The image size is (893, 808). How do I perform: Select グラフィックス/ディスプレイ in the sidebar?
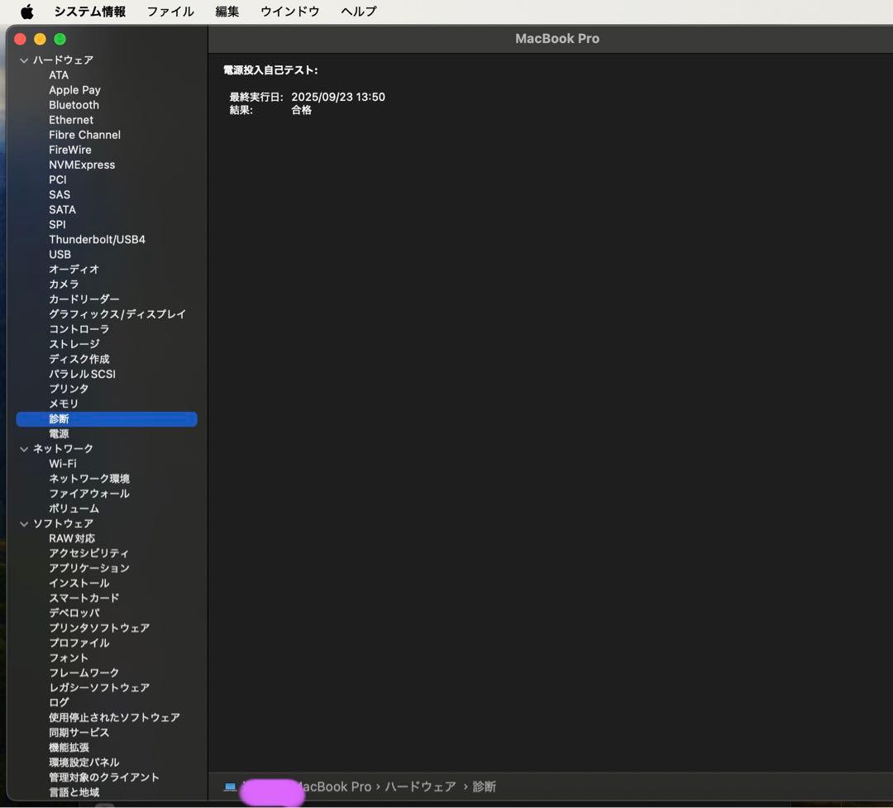(x=117, y=313)
